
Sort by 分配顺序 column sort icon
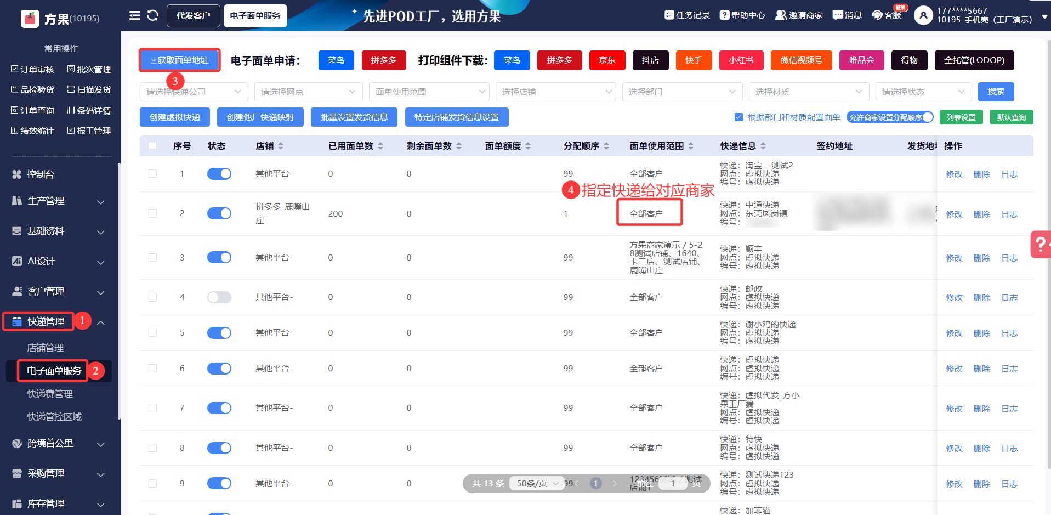point(606,146)
